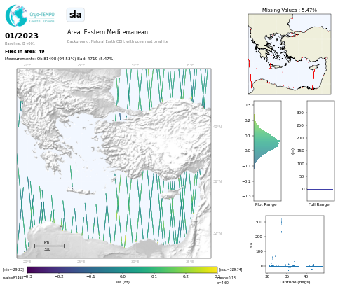
Task: Click the 01/2023 date heading
Action: pyautogui.click(x=22, y=36)
